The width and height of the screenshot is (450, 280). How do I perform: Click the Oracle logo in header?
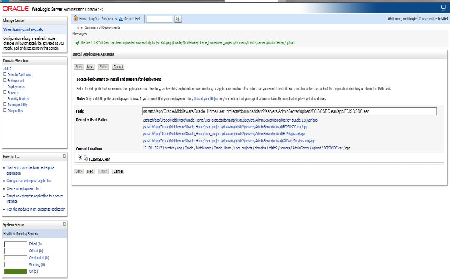[16, 9]
